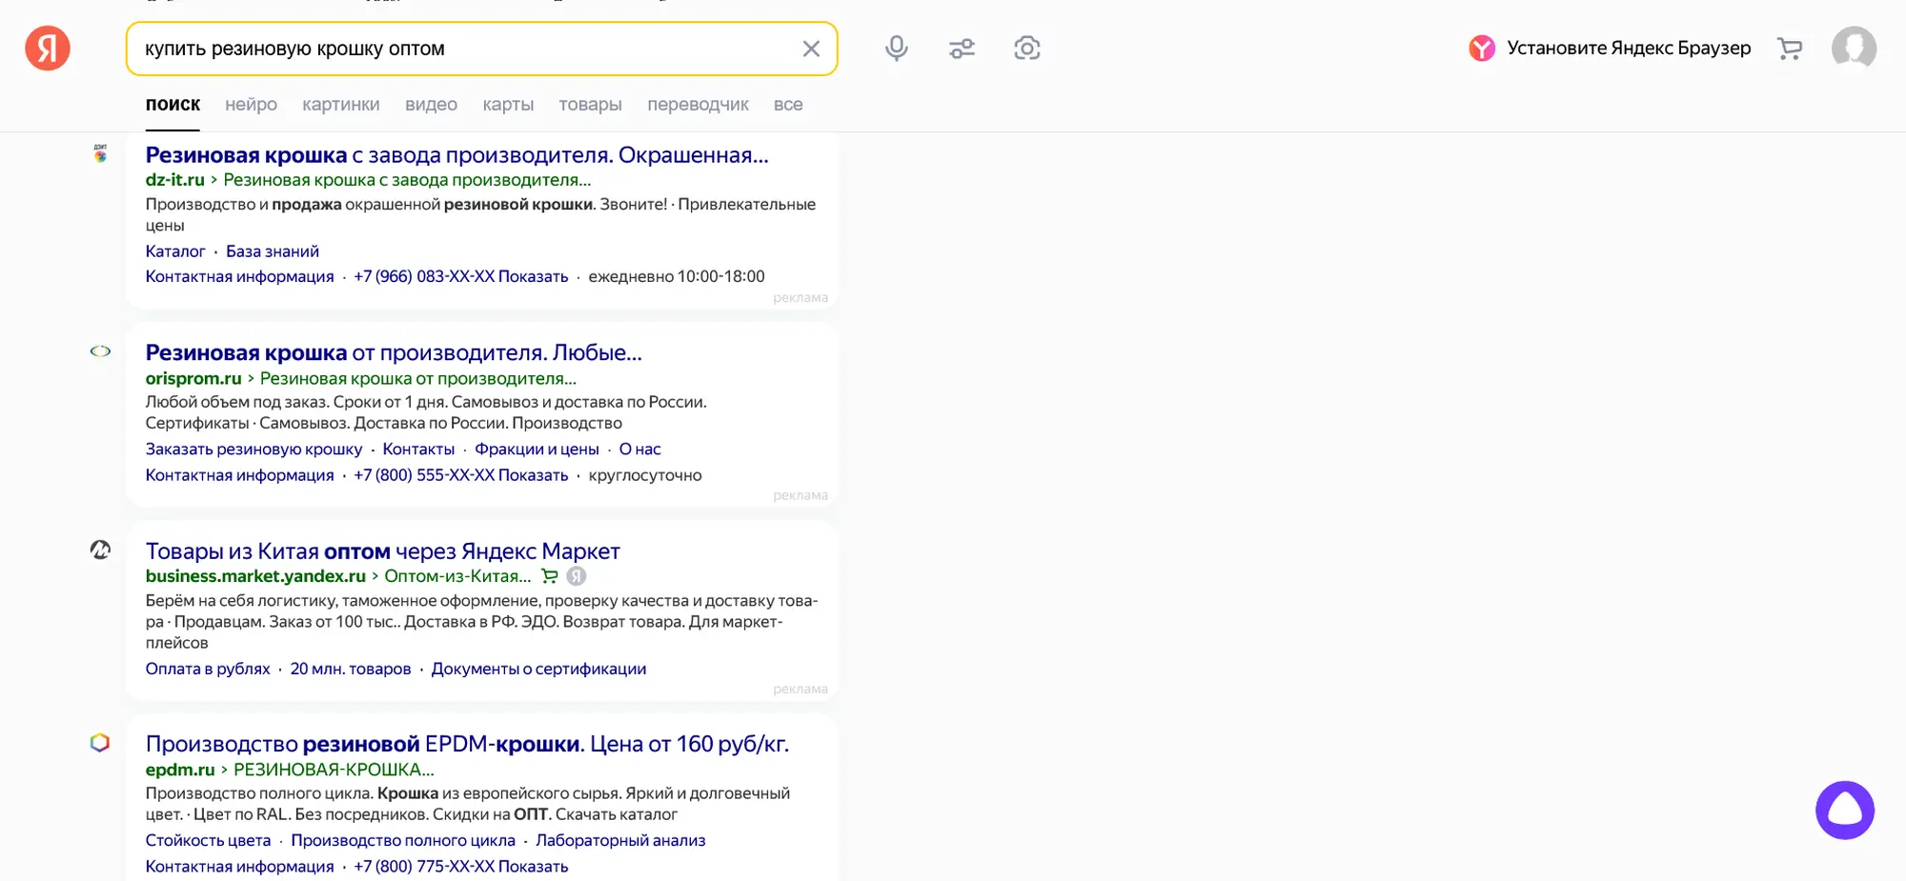Expand the все services menu
Viewport: 1906px width, 881px height.
click(x=787, y=105)
